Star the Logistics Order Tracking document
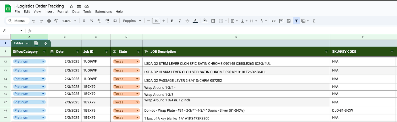This screenshot has height=122, width=397. 71,6
